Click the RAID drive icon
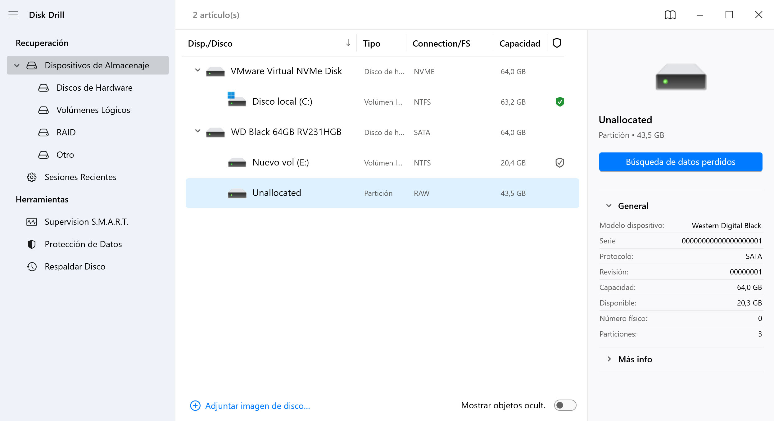774x421 pixels. [x=43, y=133]
